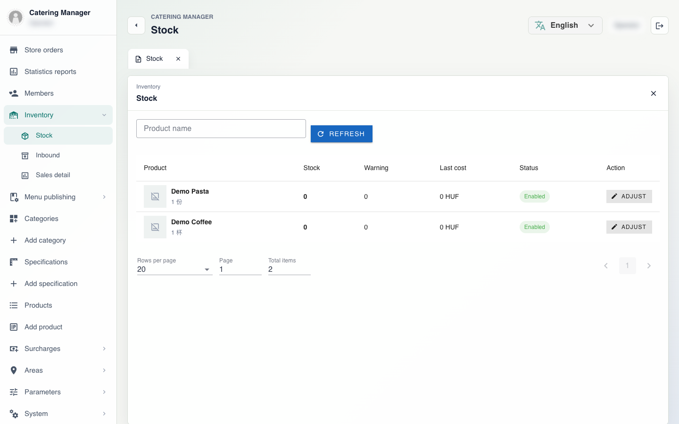Click Demo Coffee product image placeholder
Image resolution: width=679 pixels, height=424 pixels.
coord(155,227)
